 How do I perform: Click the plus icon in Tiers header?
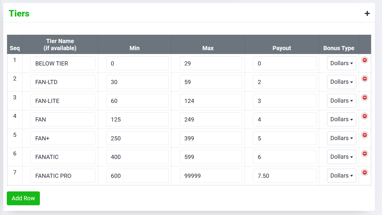click(367, 14)
